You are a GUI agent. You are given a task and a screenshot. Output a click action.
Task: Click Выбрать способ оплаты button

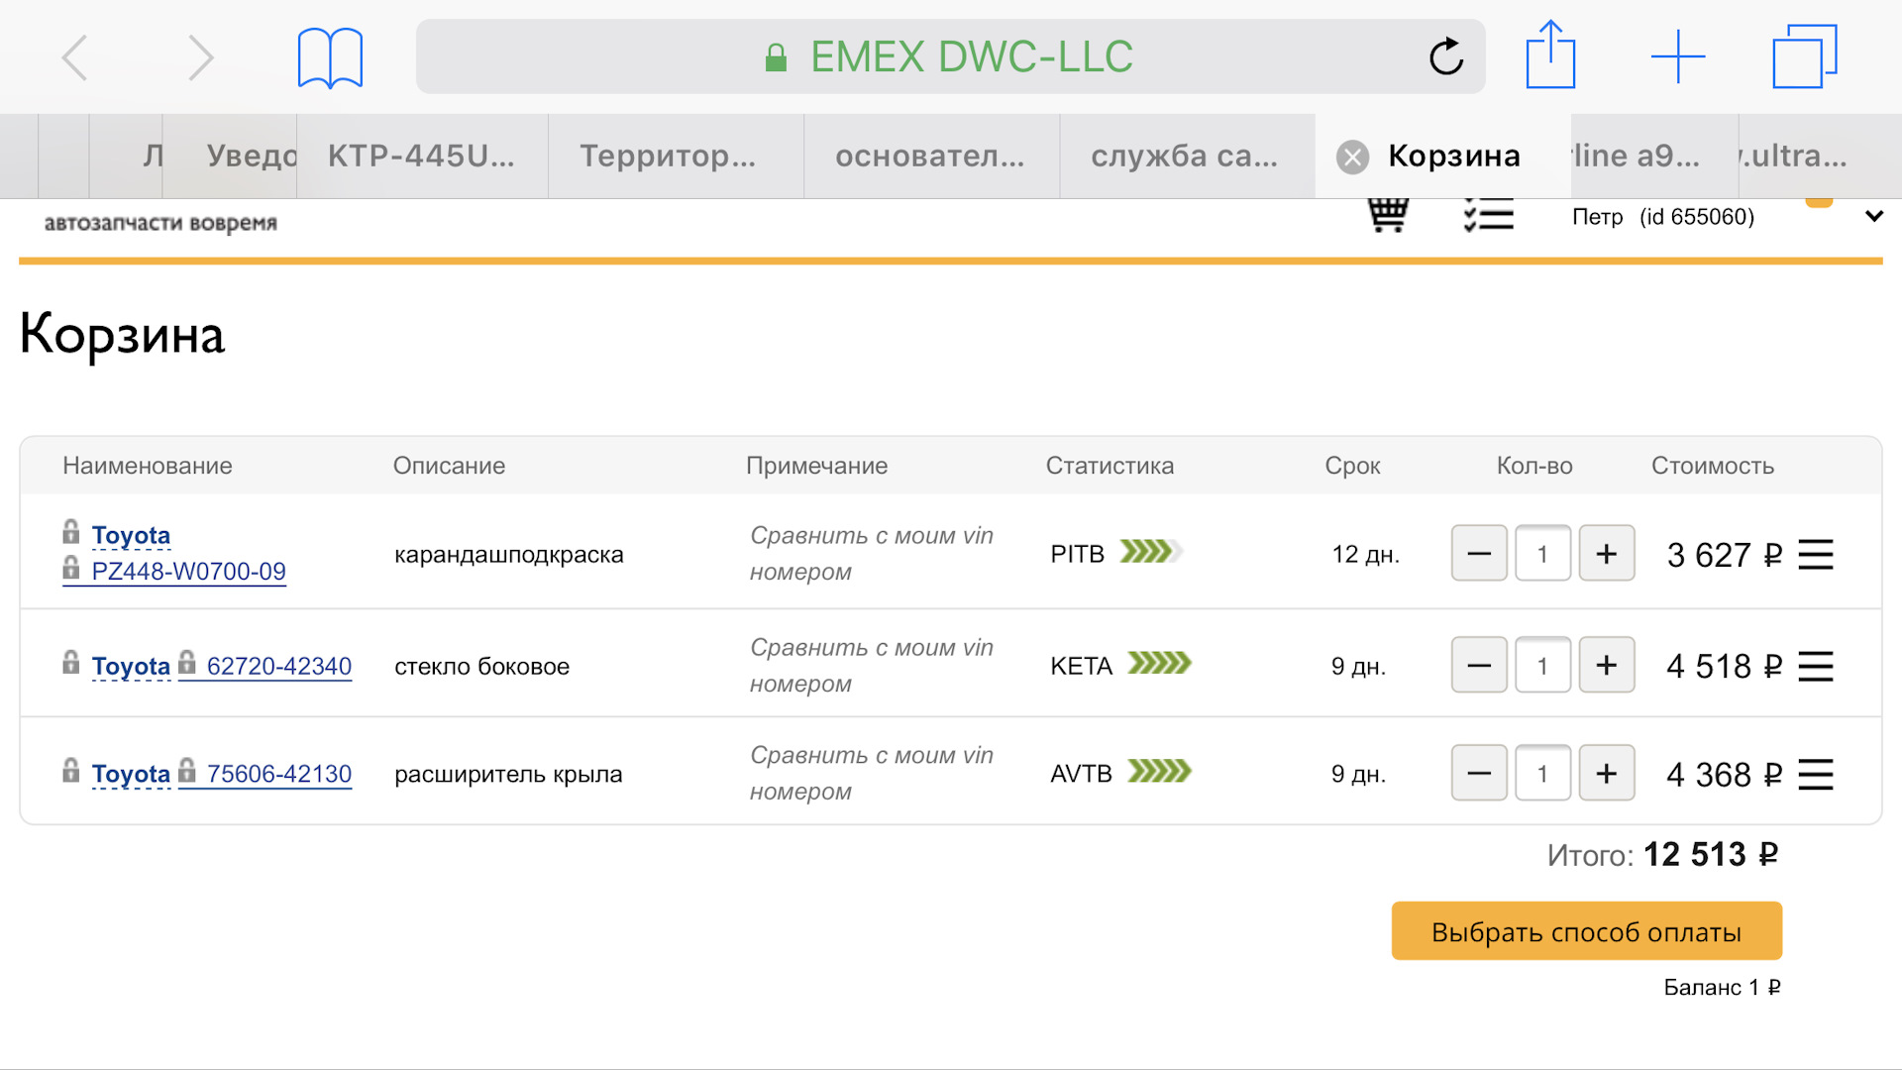[1586, 931]
